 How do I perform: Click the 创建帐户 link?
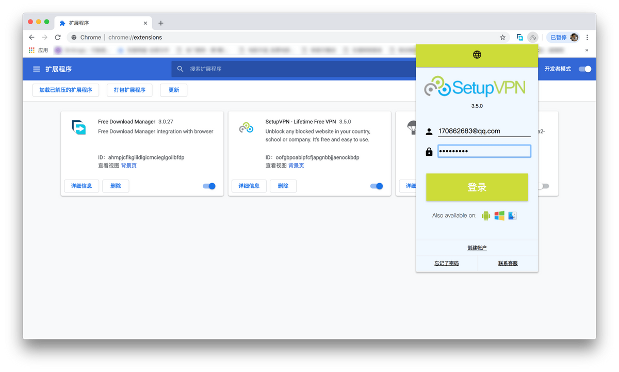[x=477, y=248]
